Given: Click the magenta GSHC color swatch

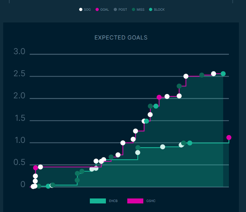Looking at the screenshot, I should 135,201.
